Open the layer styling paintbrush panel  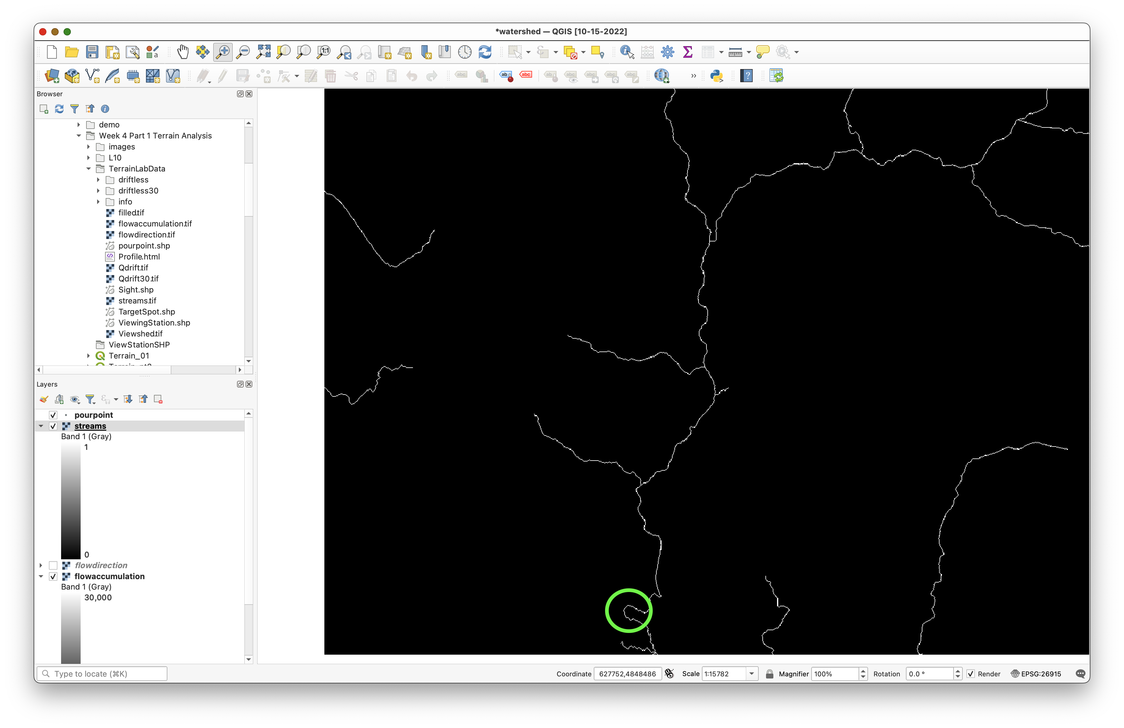pyautogui.click(x=44, y=399)
